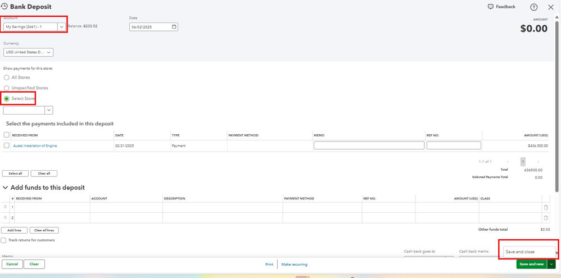
Task: Choose Save and close menu option
Action: tap(530, 252)
